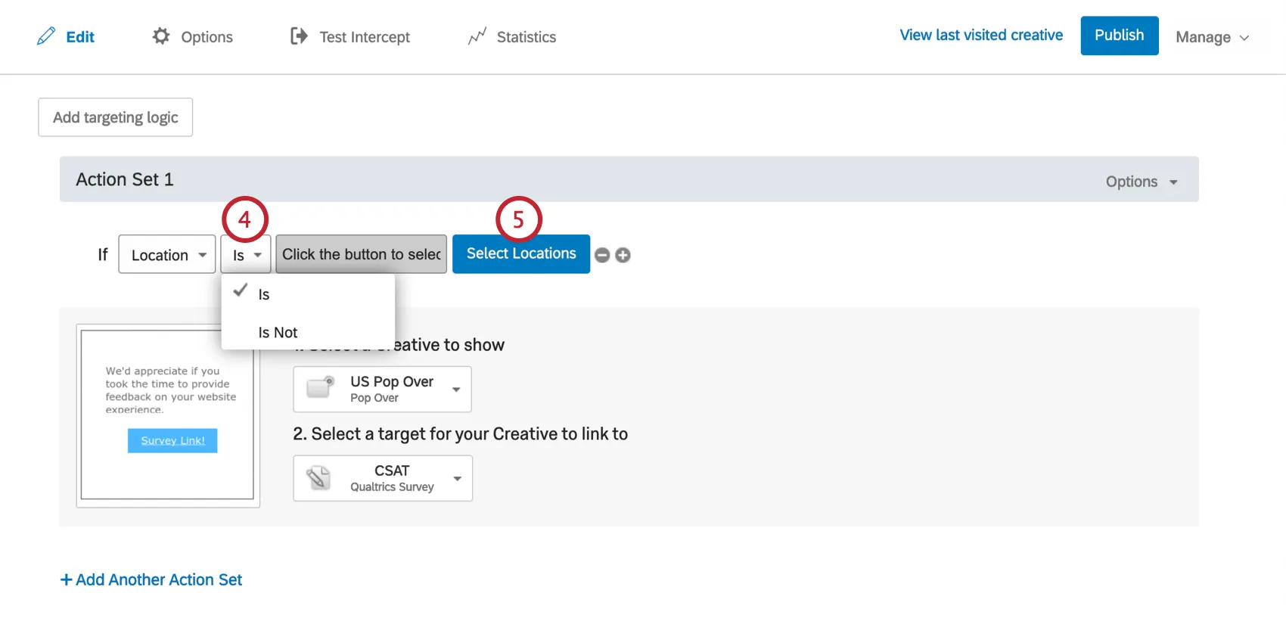This screenshot has height=643, width=1286.
Task: Expand the Action Set 1 Options dropdown
Action: click(x=1142, y=182)
